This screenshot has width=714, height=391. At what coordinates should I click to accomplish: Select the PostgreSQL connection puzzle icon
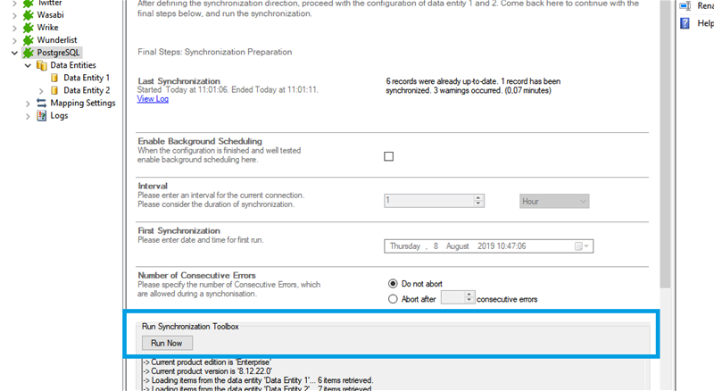pos(28,53)
